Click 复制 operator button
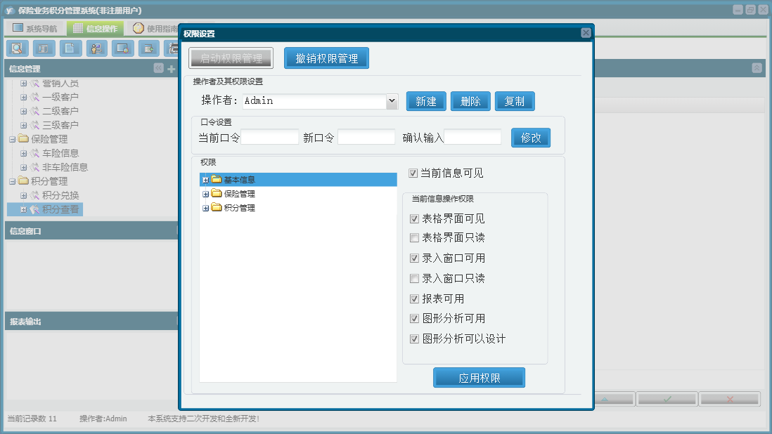The height and width of the screenshot is (434, 772). pyautogui.click(x=515, y=101)
